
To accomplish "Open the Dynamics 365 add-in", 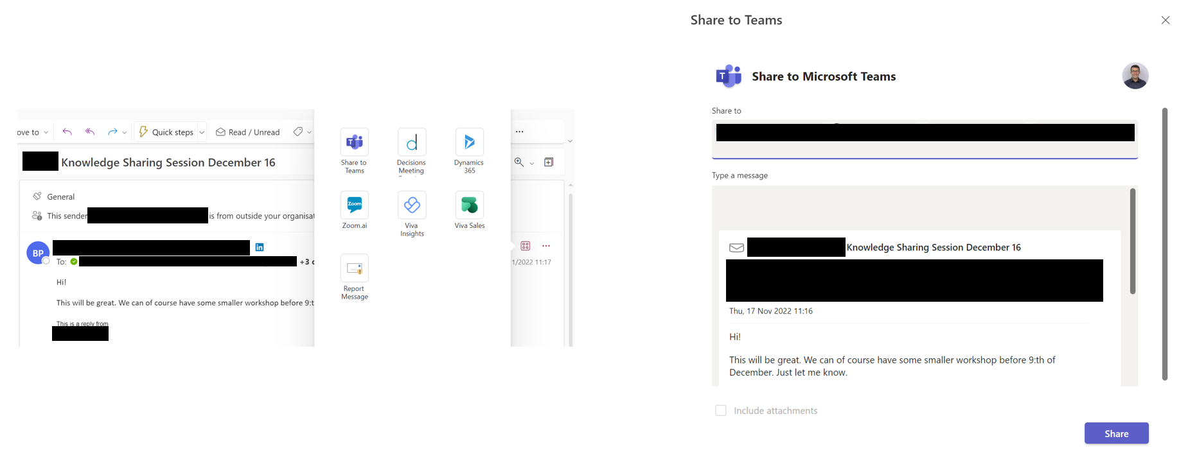I will coord(469,143).
